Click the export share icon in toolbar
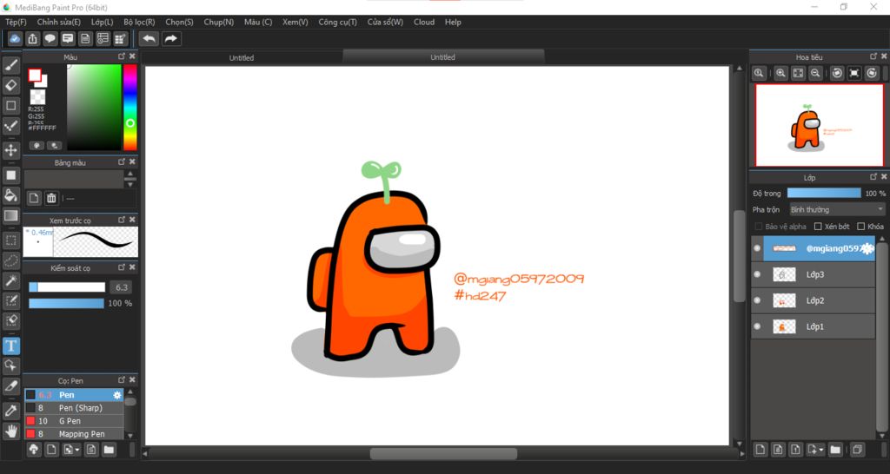The image size is (890, 474). click(33, 38)
